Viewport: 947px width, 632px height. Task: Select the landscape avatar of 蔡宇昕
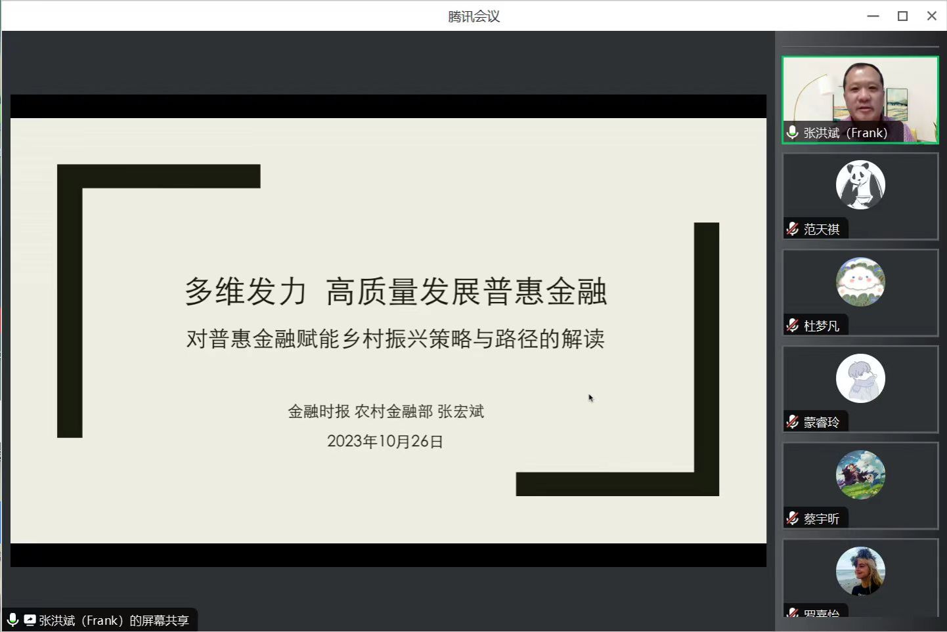tap(860, 474)
